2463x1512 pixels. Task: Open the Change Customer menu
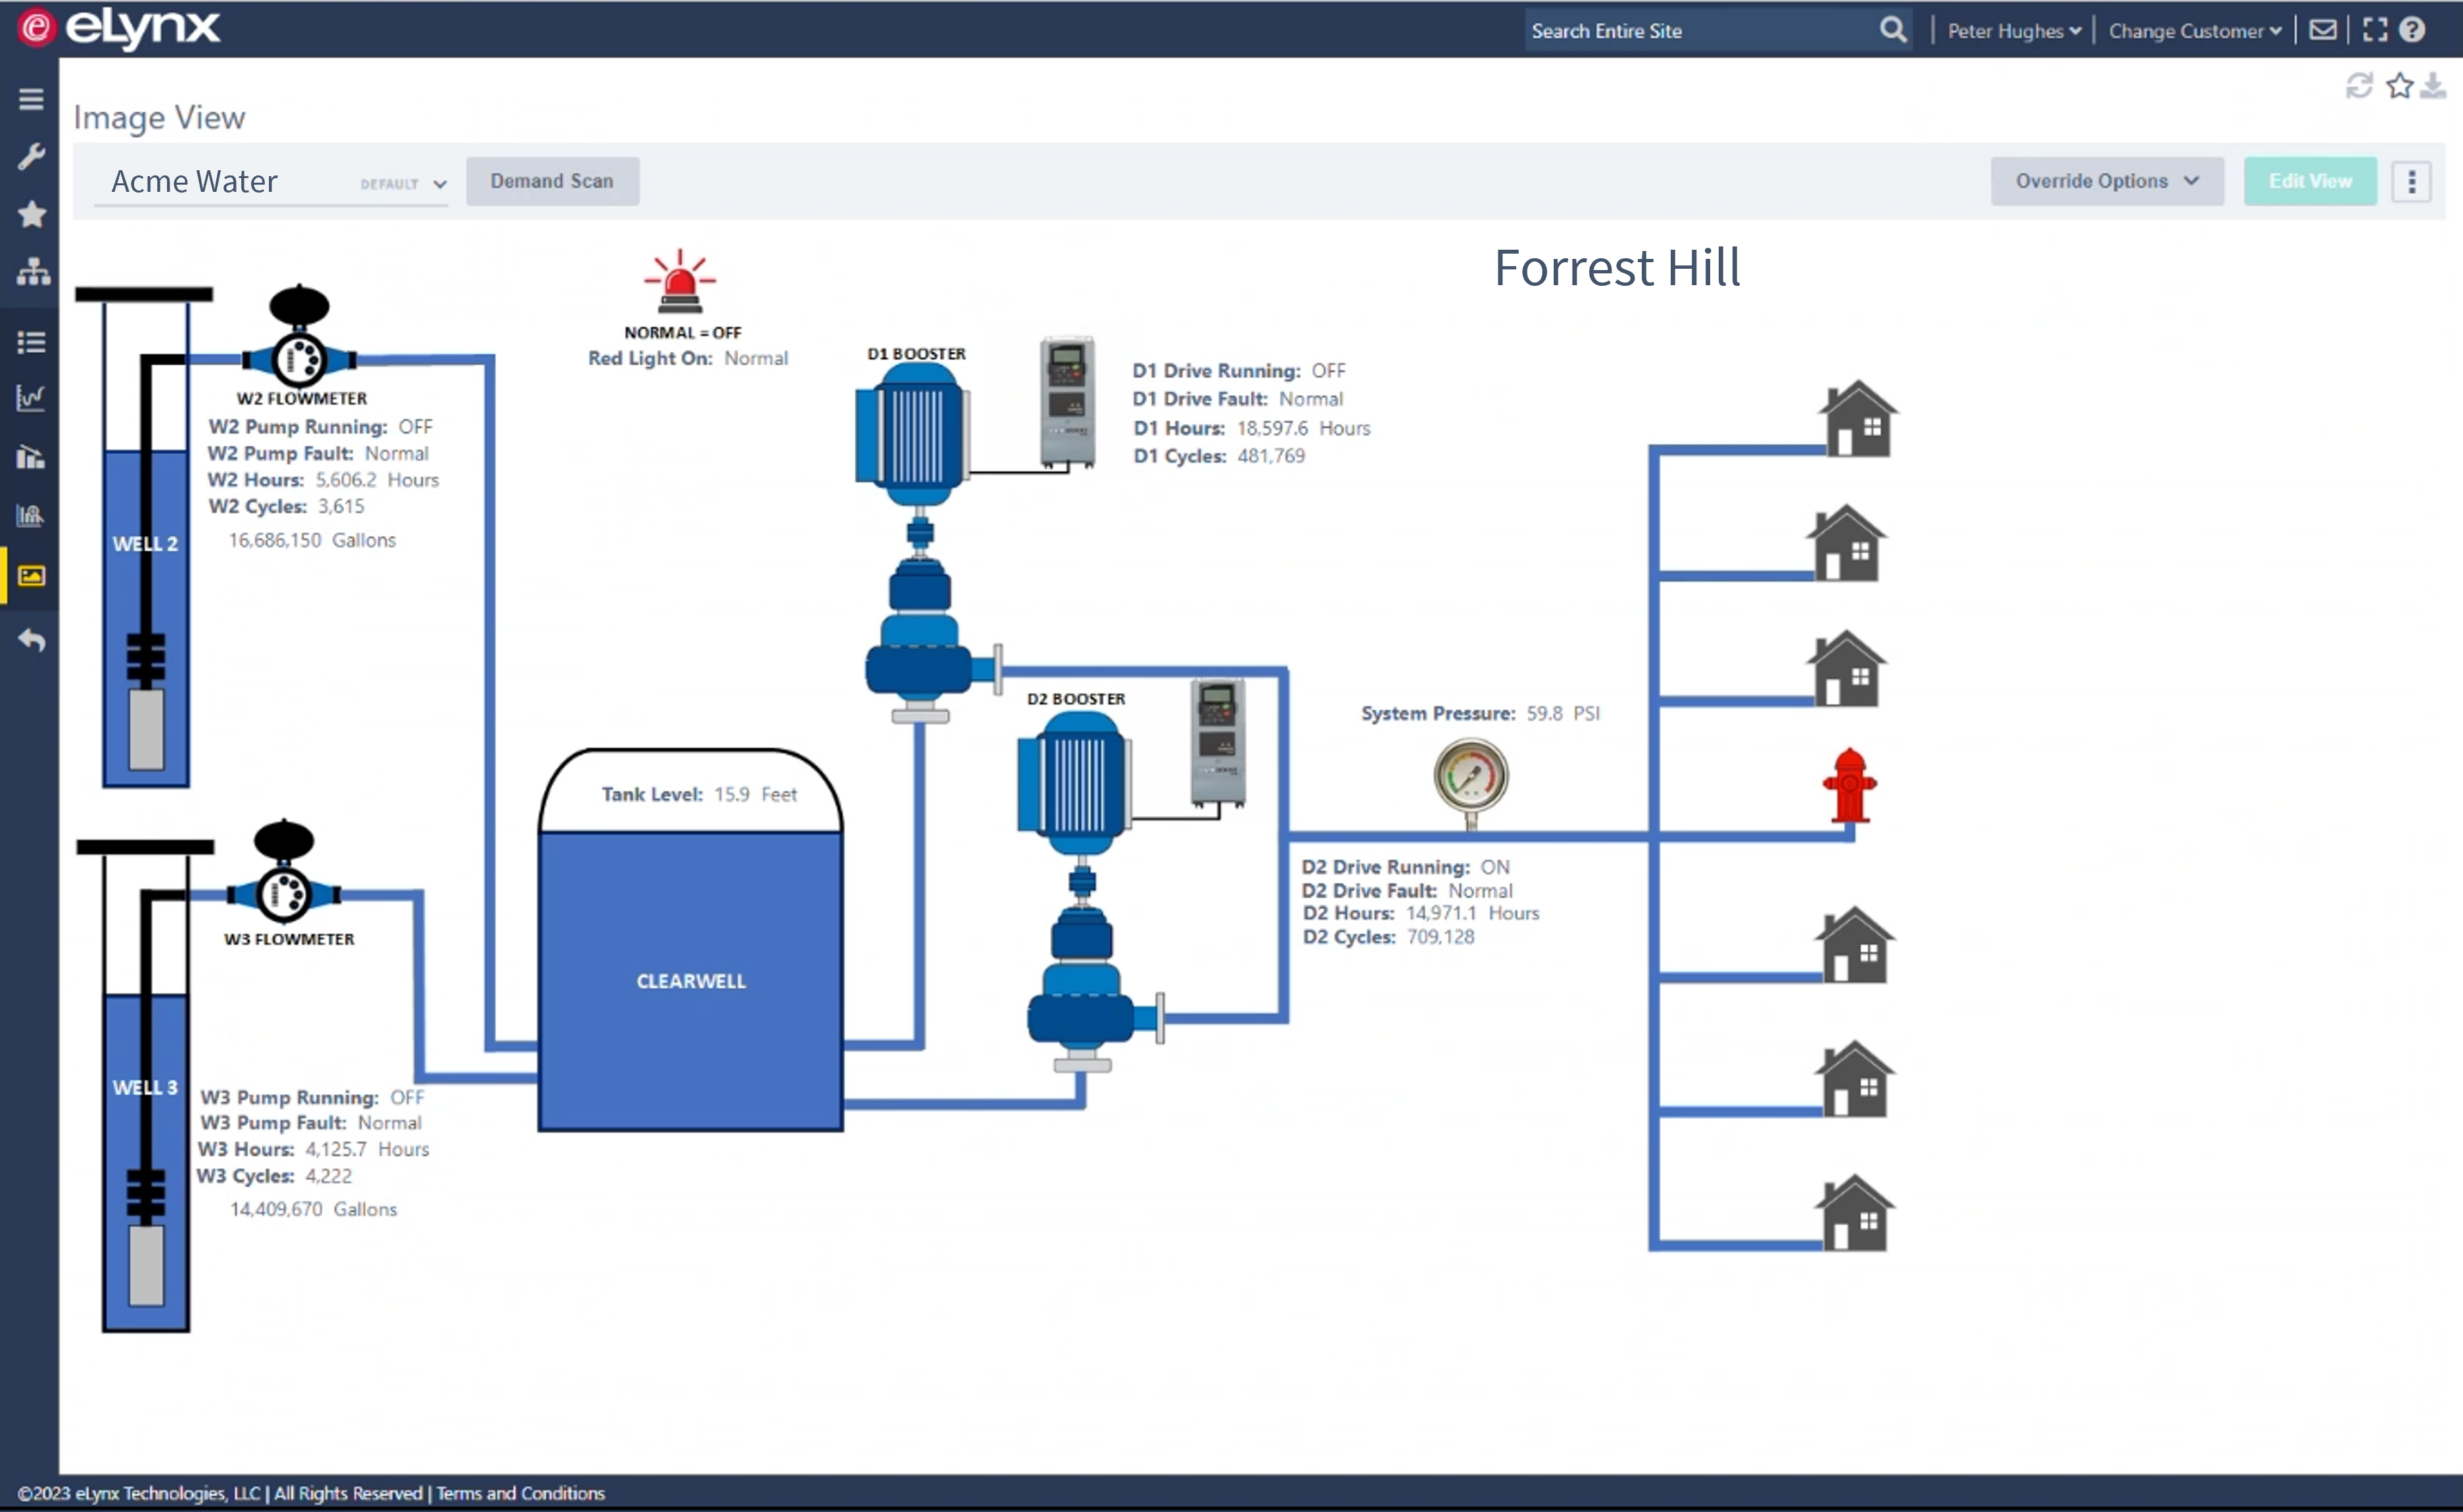2194,31
